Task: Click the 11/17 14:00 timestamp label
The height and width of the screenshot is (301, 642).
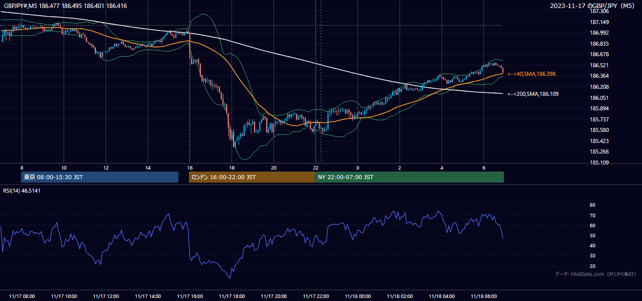Action: pos(148,296)
